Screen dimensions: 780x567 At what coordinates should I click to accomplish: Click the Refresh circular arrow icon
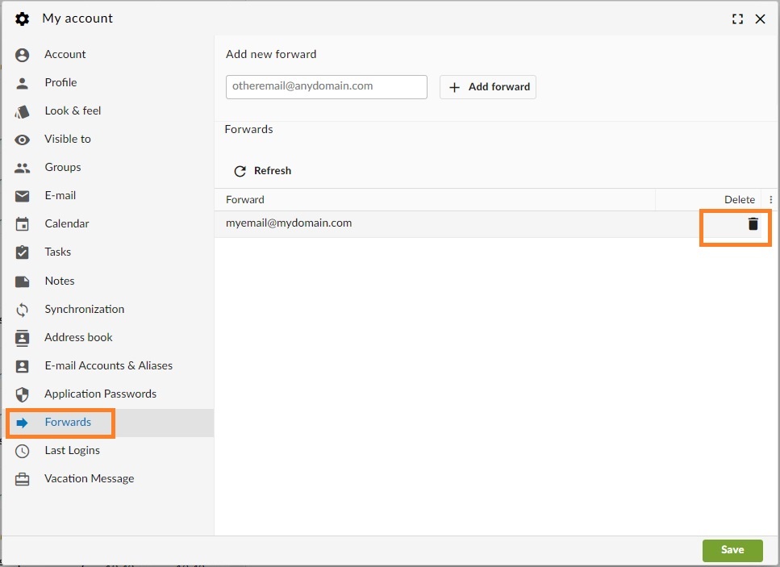click(x=240, y=171)
